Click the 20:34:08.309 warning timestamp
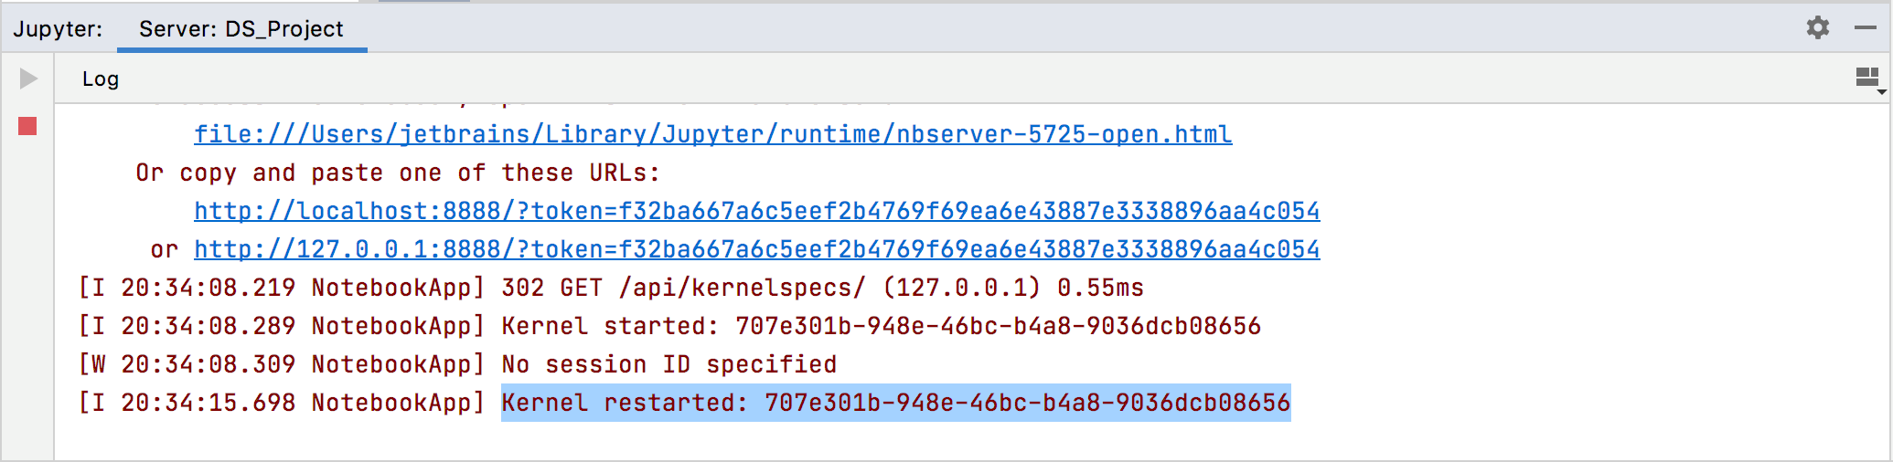This screenshot has height=462, width=1893. click(209, 364)
